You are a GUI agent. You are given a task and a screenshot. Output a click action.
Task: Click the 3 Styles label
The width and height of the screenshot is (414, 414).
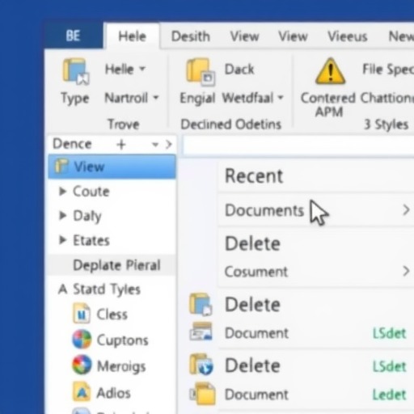tap(386, 125)
